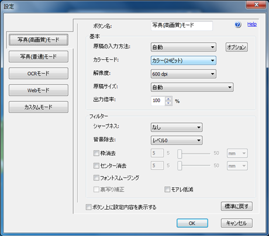Decrease 出力倍率 with the down spinner arrow
This screenshot has height=236, width=269.
click(x=168, y=103)
